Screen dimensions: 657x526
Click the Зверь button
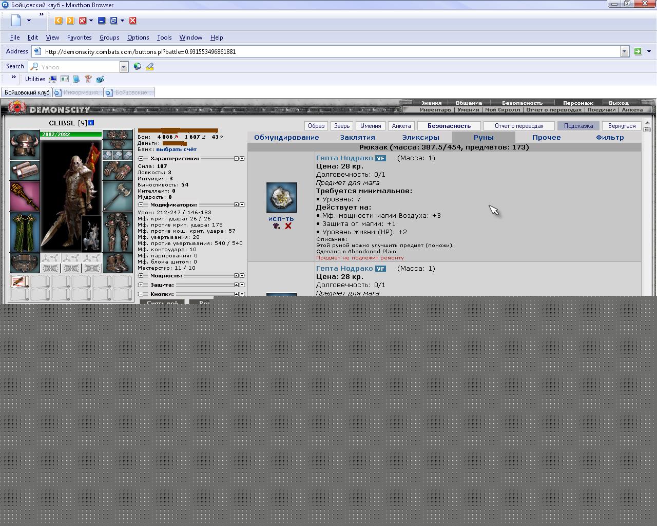coord(342,126)
